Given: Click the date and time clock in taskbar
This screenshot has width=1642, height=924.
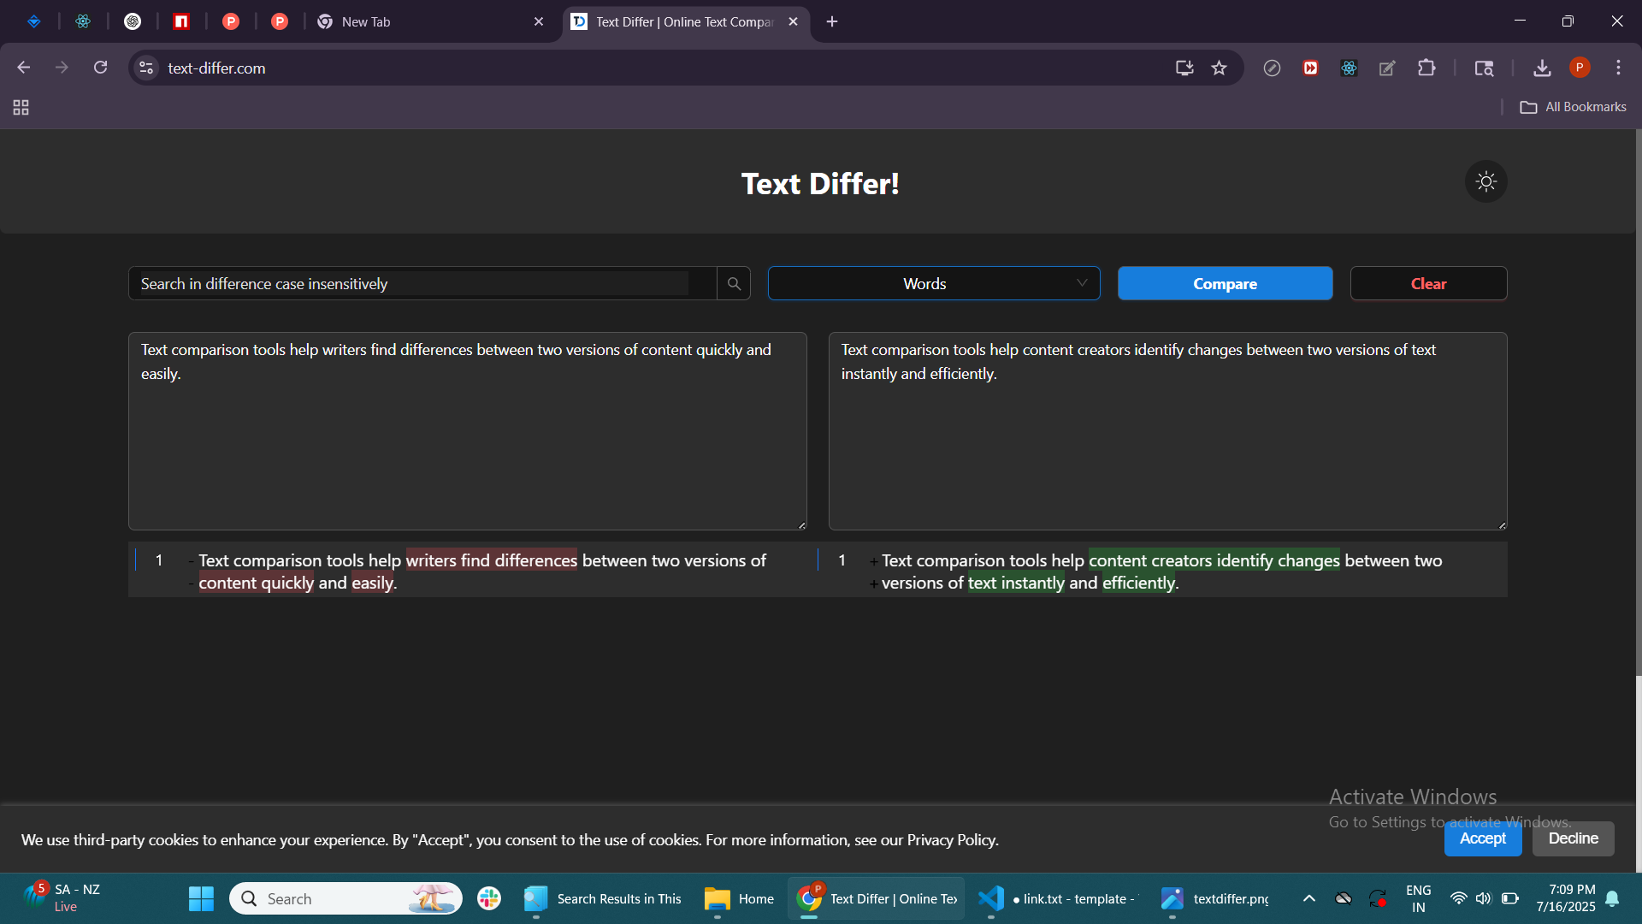Looking at the screenshot, I should pyautogui.click(x=1565, y=898).
